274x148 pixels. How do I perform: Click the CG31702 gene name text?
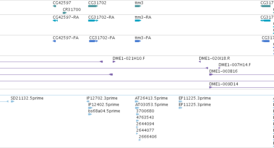(x=97, y=3)
